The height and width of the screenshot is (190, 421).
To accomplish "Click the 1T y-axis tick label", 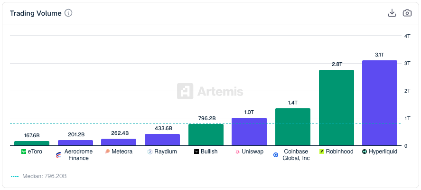I will click(x=407, y=118).
